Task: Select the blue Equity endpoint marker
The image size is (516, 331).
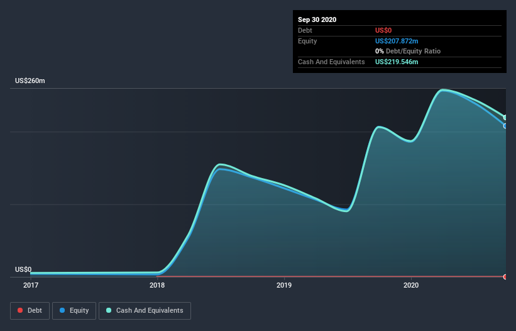Action: [505, 126]
